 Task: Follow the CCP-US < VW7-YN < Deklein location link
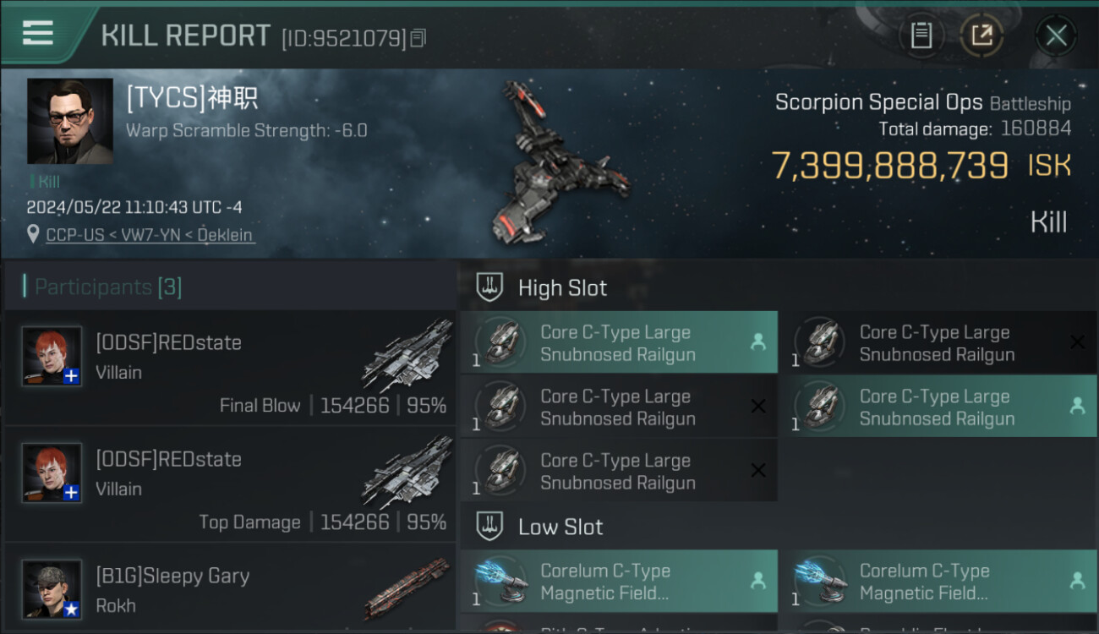coord(149,235)
